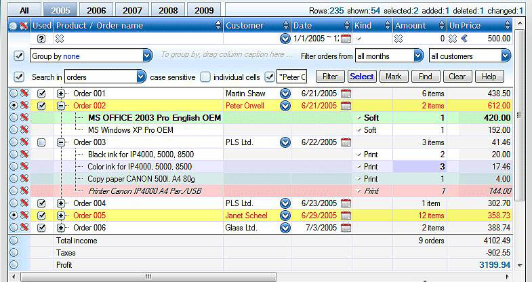Click the Mark button
The height and width of the screenshot is (282, 532).
[394, 77]
